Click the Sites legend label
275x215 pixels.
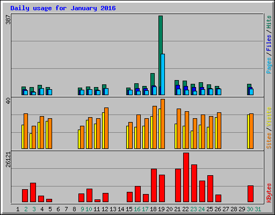[x=269, y=141]
